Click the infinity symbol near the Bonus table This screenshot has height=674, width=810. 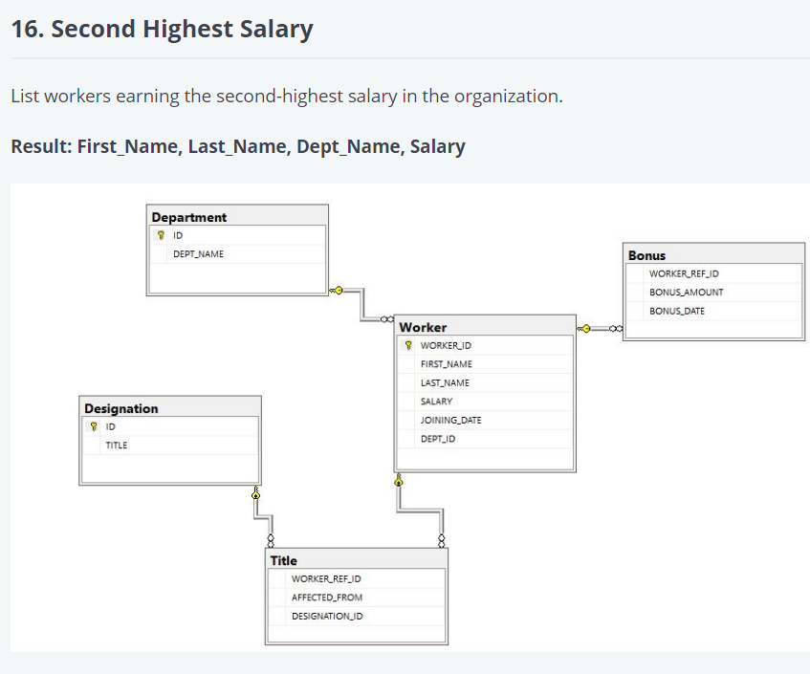(x=614, y=327)
